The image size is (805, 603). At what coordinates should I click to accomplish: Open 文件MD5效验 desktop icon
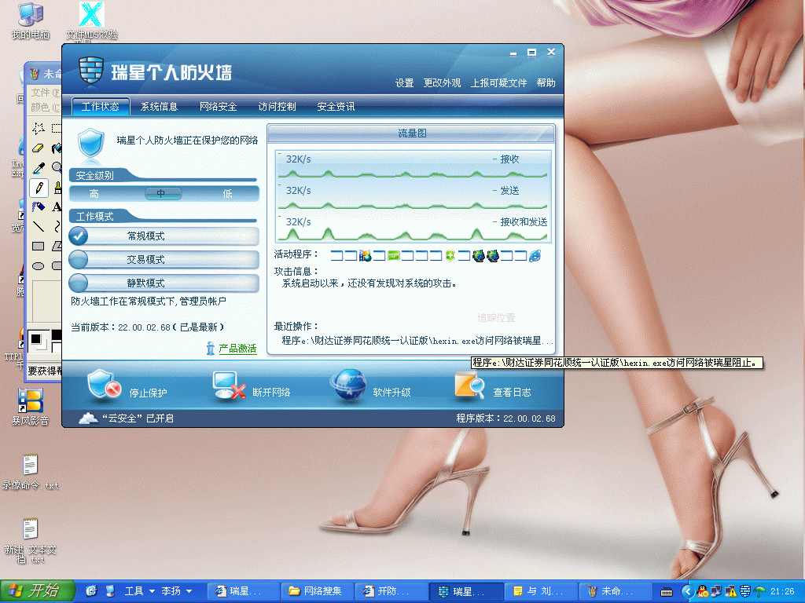(x=91, y=21)
